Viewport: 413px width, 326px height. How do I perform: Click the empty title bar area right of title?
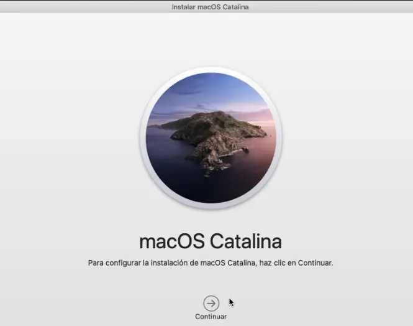pyautogui.click(x=335, y=7)
